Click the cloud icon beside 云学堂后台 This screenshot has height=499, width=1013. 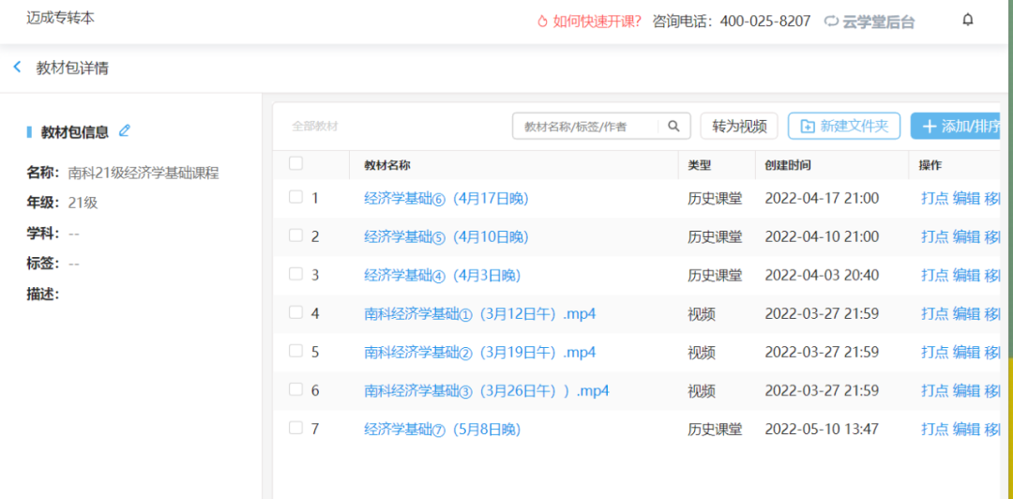(831, 22)
